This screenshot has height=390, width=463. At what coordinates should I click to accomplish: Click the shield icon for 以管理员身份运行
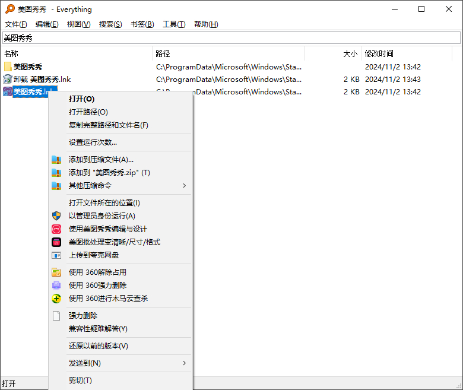pyautogui.click(x=56, y=216)
